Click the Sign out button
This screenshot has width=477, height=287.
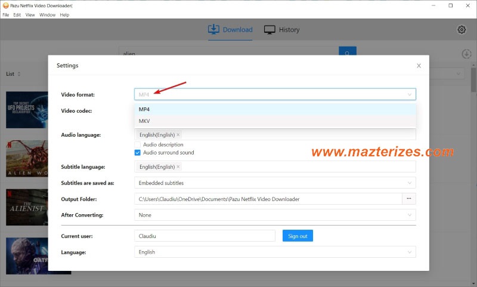click(298, 236)
